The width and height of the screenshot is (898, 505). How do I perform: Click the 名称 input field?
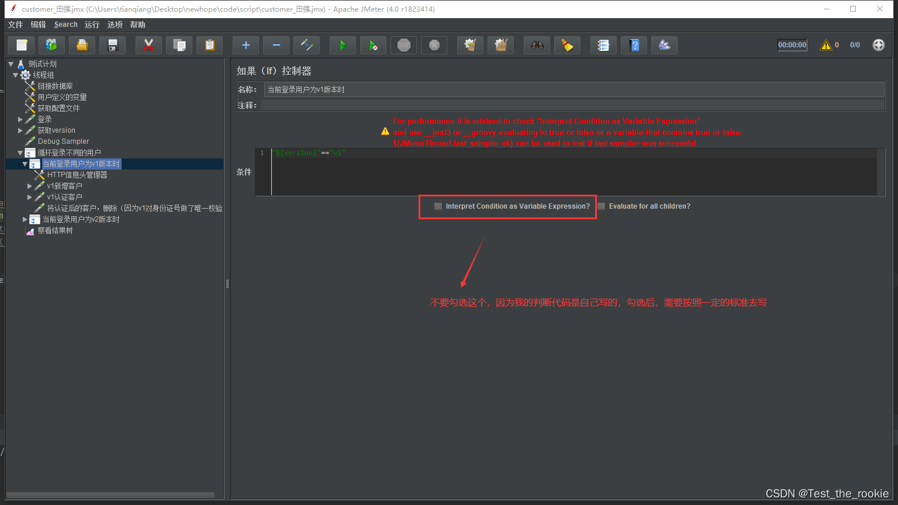[574, 89]
